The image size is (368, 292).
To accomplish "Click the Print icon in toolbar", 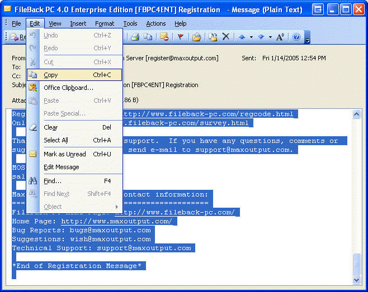I will [x=135, y=37].
